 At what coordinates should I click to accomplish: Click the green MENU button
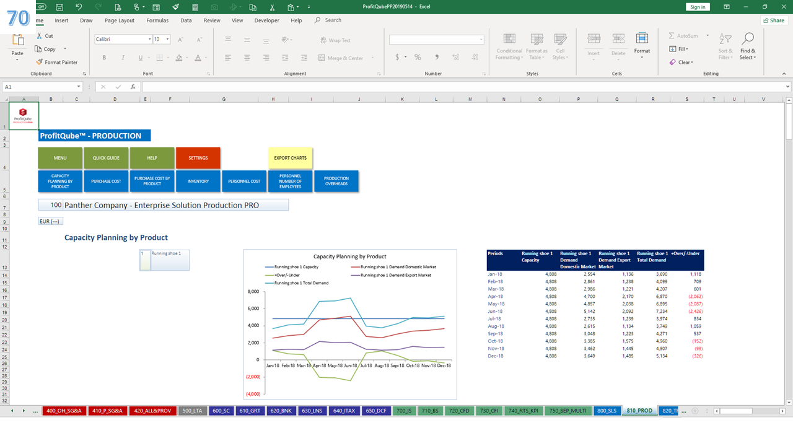click(60, 158)
